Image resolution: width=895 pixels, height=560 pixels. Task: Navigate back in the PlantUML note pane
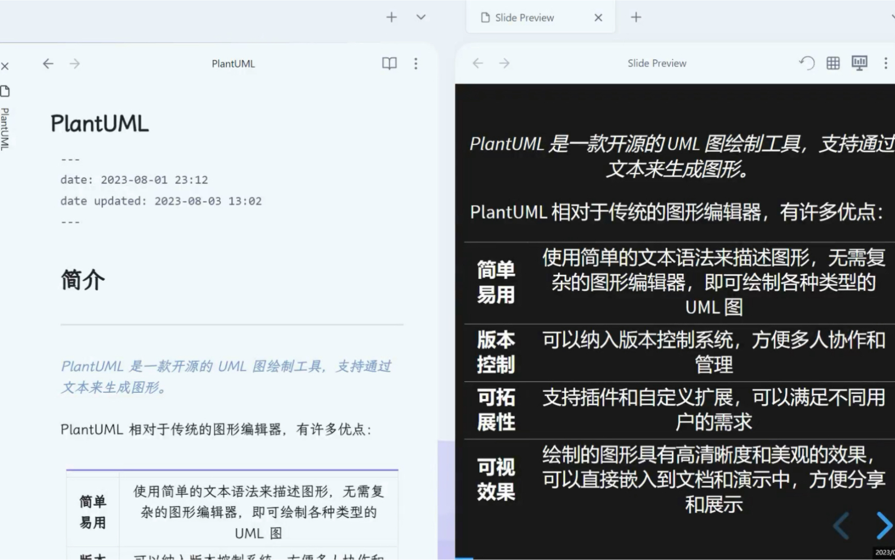pos(48,63)
